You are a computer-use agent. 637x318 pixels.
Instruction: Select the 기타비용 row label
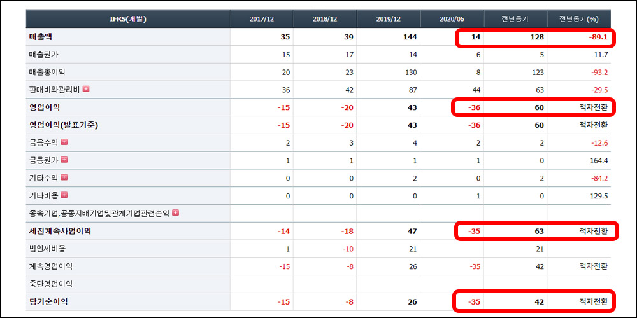(43, 195)
